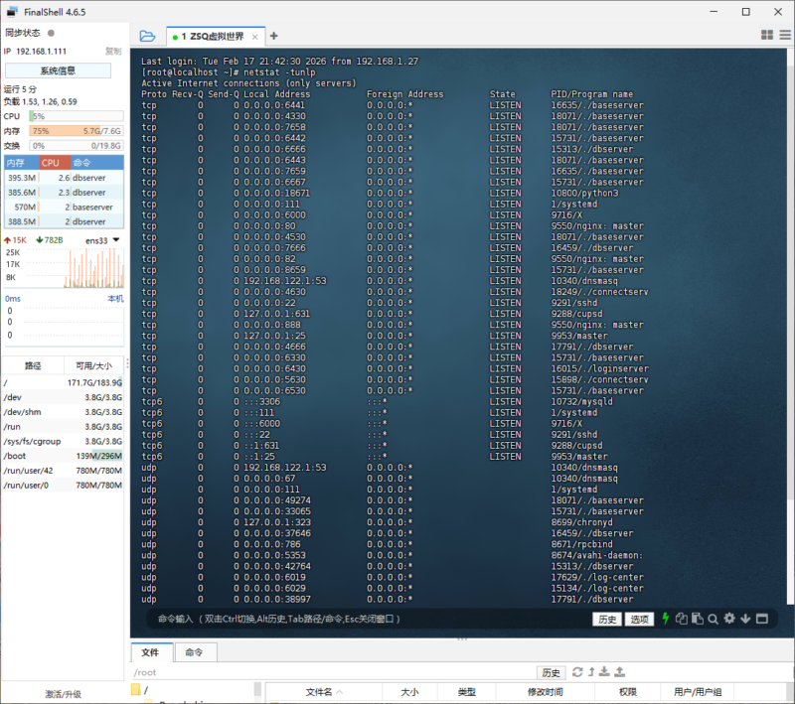The height and width of the screenshot is (704, 795).
Task: Click the upload icon in file panel
Action: 619,672
